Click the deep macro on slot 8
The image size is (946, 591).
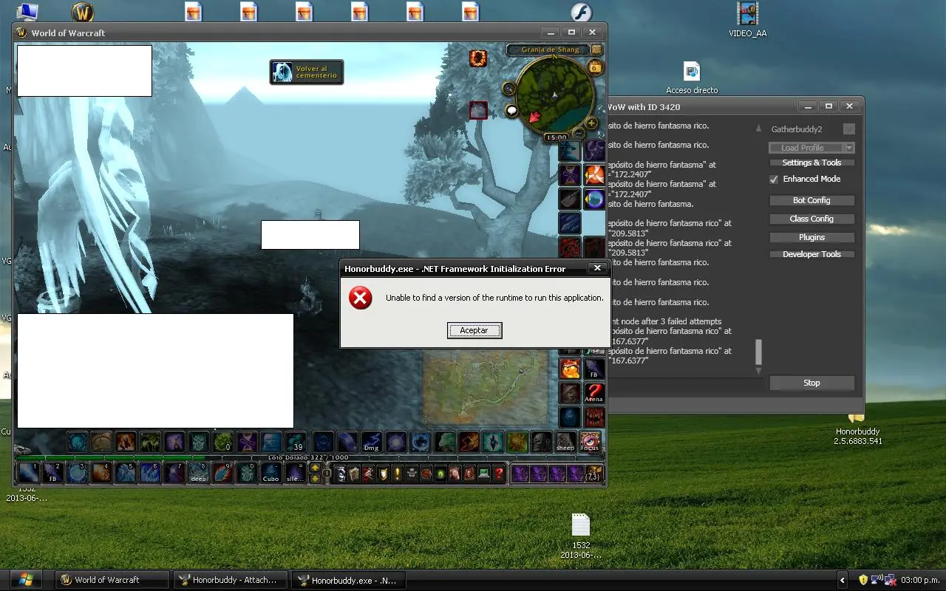click(198, 473)
